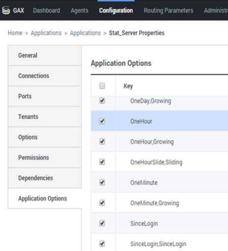Uncheck the OneHourSlide,Sliding checkbox

[102, 162]
